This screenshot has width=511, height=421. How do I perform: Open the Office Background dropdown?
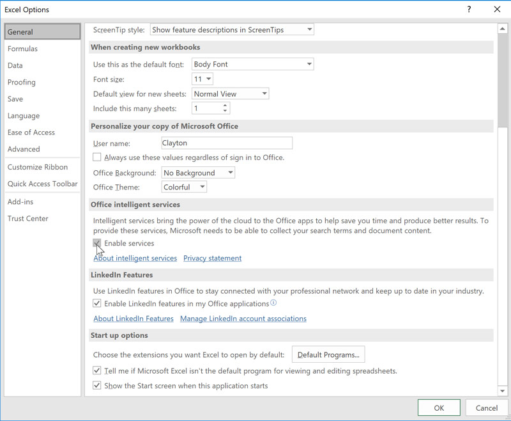click(x=198, y=173)
